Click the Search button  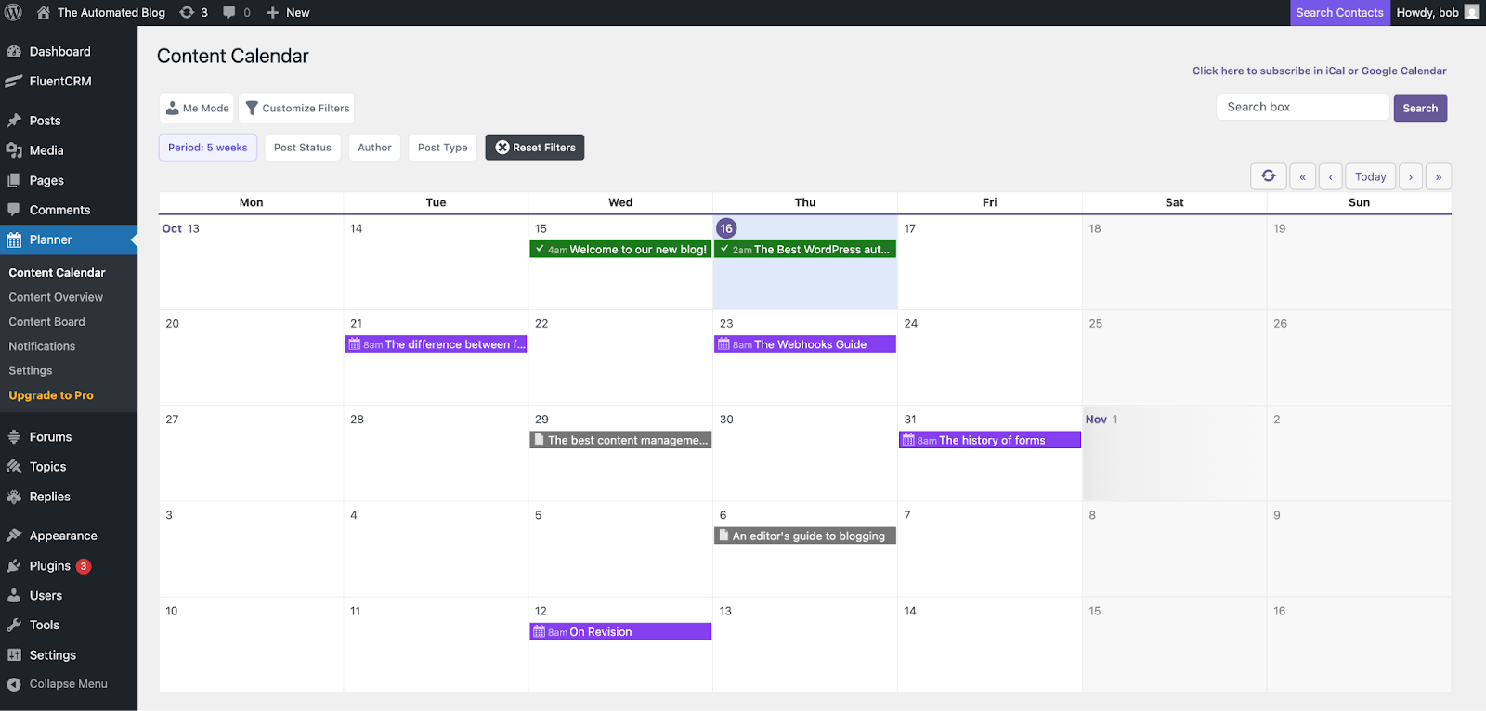[x=1420, y=108]
